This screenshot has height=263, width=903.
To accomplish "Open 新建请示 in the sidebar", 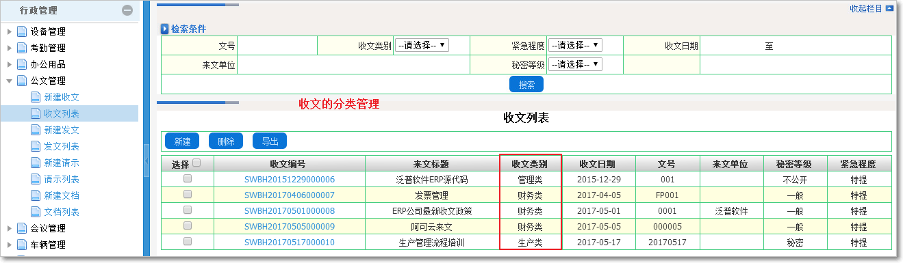I will tap(62, 163).
